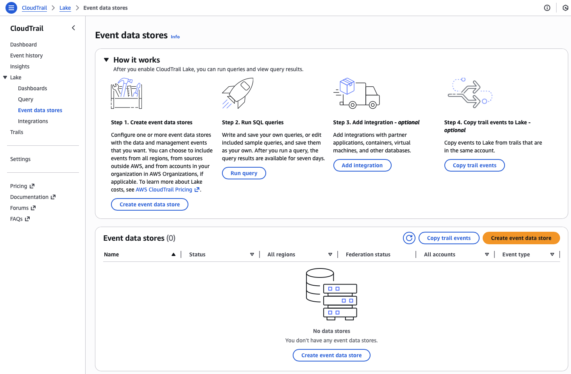
Task: Click the Run query button
Action: (244, 173)
